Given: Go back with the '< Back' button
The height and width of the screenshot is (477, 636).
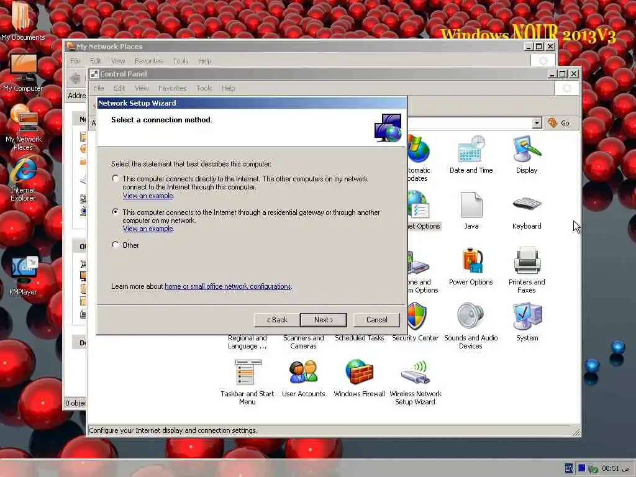Looking at the screenshot, I should 277,320.
